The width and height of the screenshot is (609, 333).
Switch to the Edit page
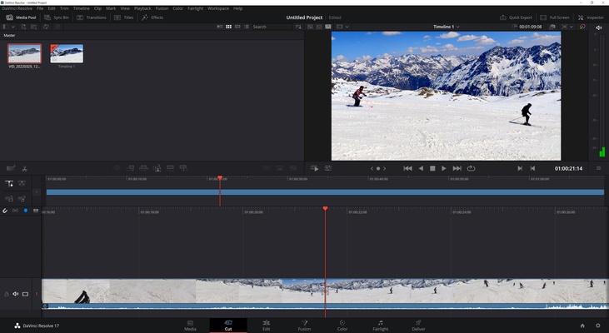(x=266, y=326)
